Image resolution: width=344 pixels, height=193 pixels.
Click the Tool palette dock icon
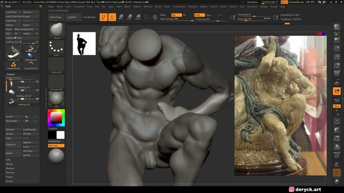(40, 6)
